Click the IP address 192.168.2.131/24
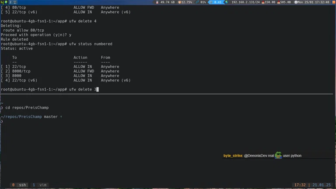Image resolution: width=336 pixels, height=189 pixels. pos(245,2)
